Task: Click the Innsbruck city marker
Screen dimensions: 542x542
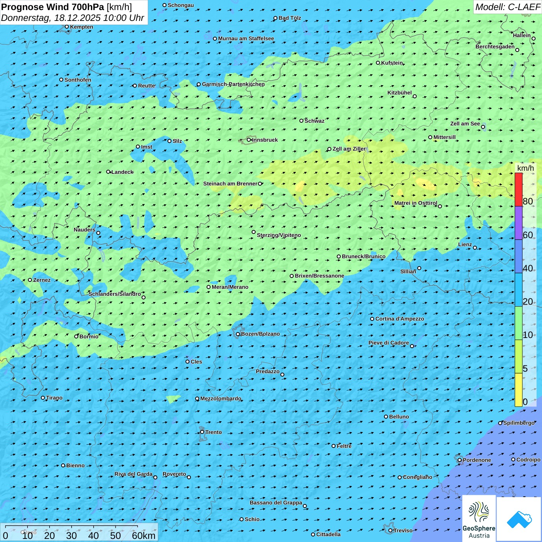Action: tap(249, 140)
